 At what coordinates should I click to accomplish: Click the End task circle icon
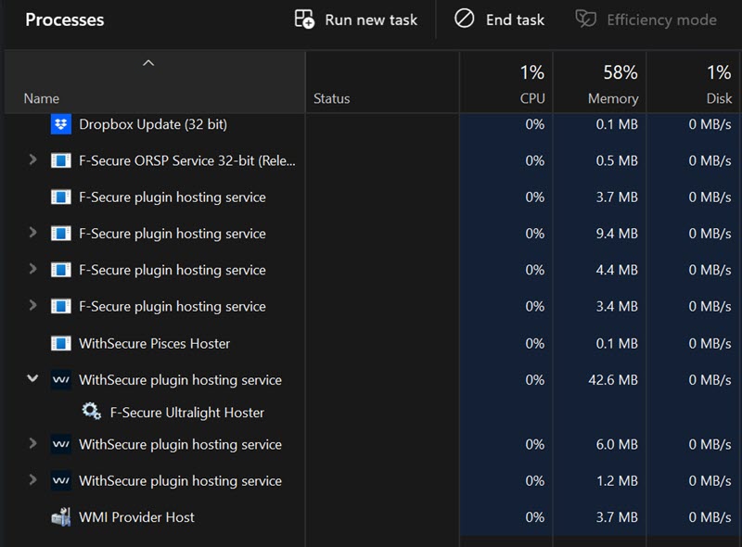[465, 19]
